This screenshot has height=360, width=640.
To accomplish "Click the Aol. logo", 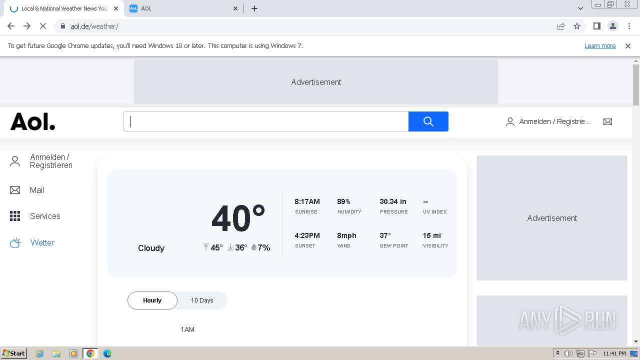I will coord(33,121).
